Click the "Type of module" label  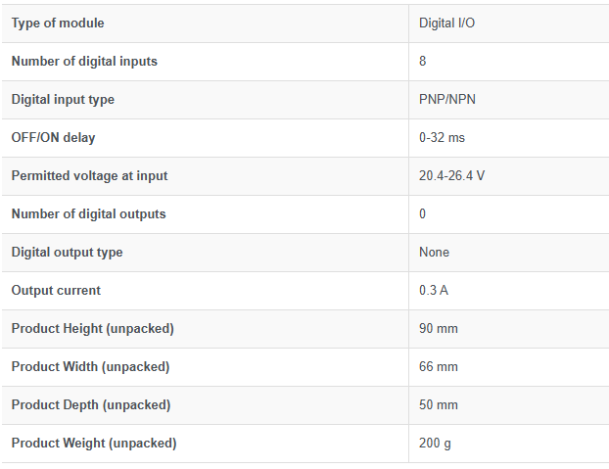(58, 23)
